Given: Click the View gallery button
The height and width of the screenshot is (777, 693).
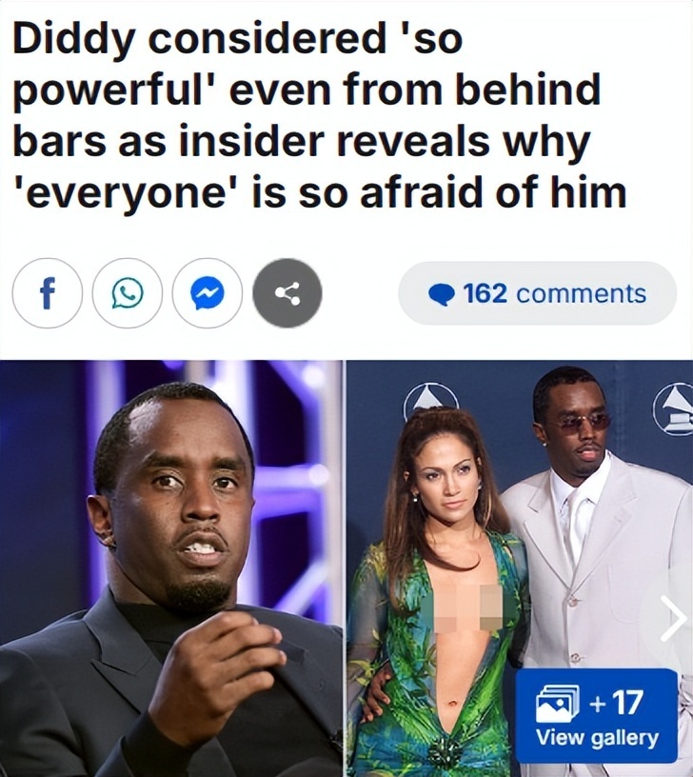Looking at the screenshot, I should pyautogui.click(x=597, y=715).
